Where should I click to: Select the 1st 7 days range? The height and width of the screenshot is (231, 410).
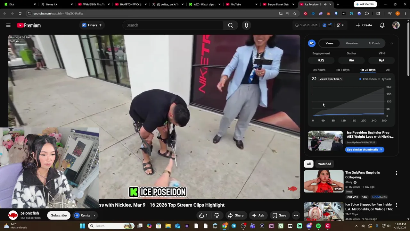pos(342,70)
